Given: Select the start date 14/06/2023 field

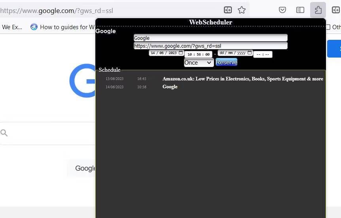Looking at the screenshot, I should (167, 53).
